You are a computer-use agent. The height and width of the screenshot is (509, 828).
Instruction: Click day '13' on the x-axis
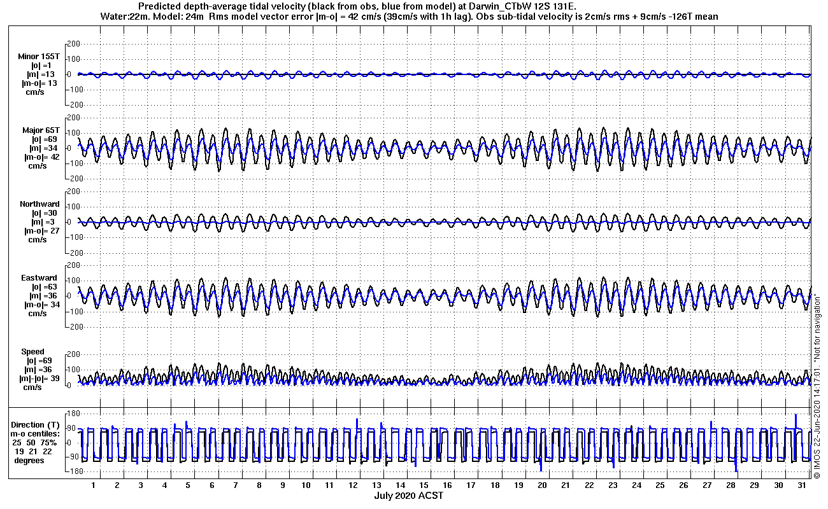click(x=377, y=485)
